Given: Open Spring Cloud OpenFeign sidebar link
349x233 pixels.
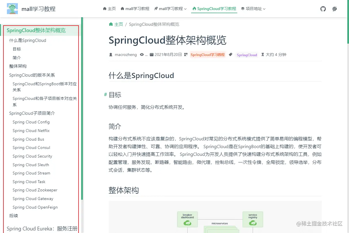Looking at the screenshot, I should click(x=35, y=207).
